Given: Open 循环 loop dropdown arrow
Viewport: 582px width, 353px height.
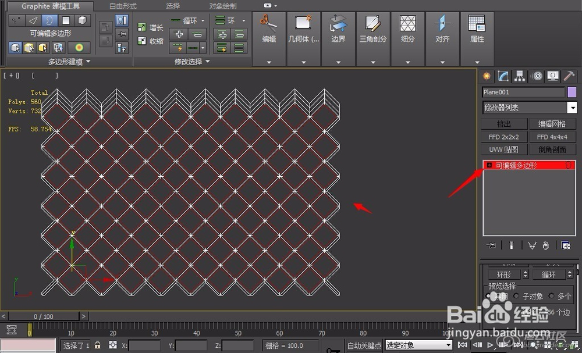Looking at the screenshot, I should [203, 21].
